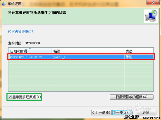Click the 当前时区 GMT+08:00 label
Screen dimensions: 161x120
[x=24, y=43]
